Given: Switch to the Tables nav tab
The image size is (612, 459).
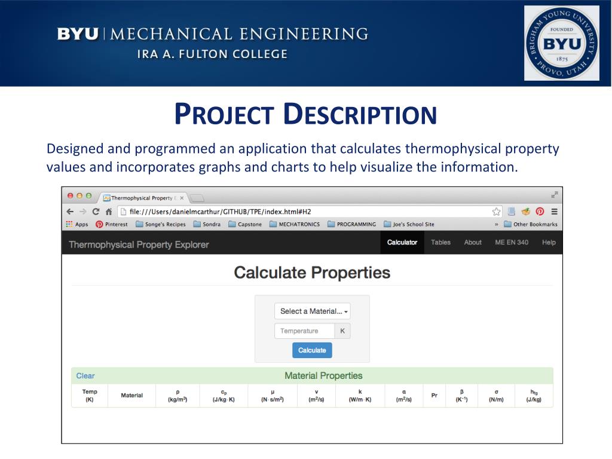Looking at the screenshot, I should coord(440,243).
